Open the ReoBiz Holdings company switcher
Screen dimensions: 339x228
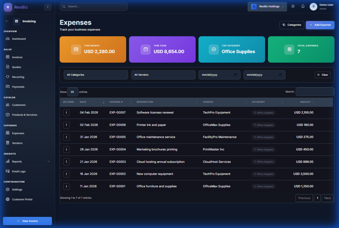[267, 6]
